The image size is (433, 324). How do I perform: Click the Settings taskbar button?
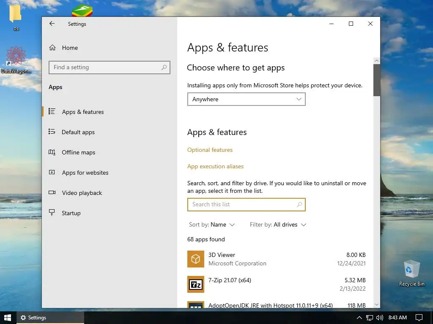[50, 318]
